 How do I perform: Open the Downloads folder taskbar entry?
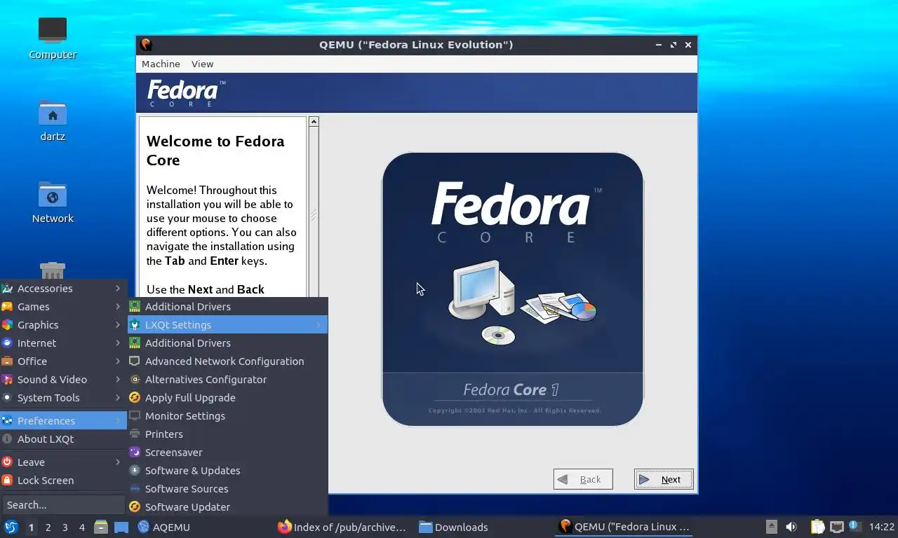(454, 527)
